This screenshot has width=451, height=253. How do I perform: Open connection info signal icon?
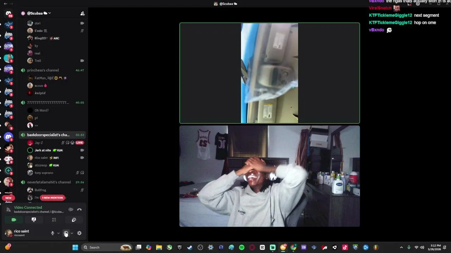pos(8,209)
